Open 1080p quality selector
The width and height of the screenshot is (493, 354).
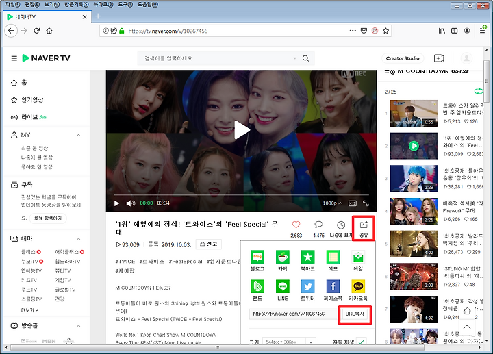(333, 203)
